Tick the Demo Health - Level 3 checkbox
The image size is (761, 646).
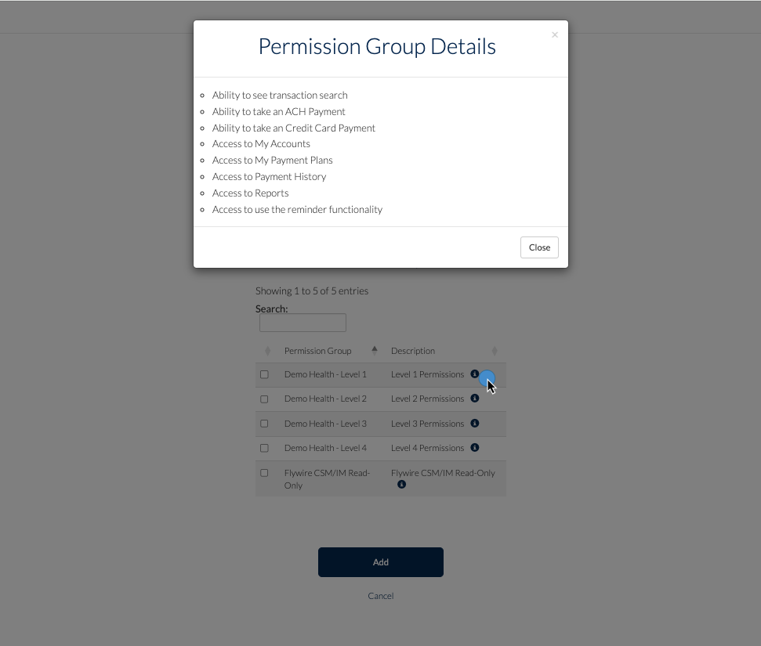[x=264, y=424]
